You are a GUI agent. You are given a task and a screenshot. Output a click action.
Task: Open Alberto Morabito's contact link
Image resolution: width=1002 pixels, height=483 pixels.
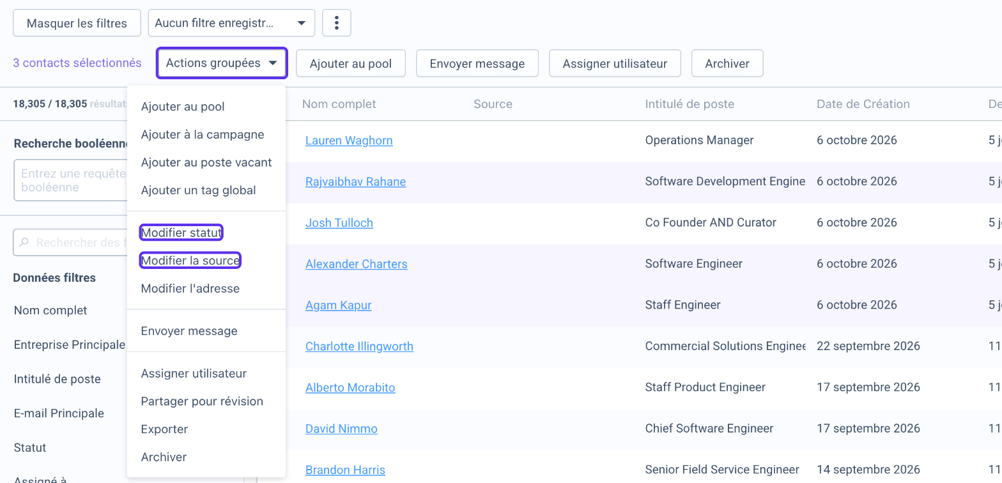coord(350,388)
